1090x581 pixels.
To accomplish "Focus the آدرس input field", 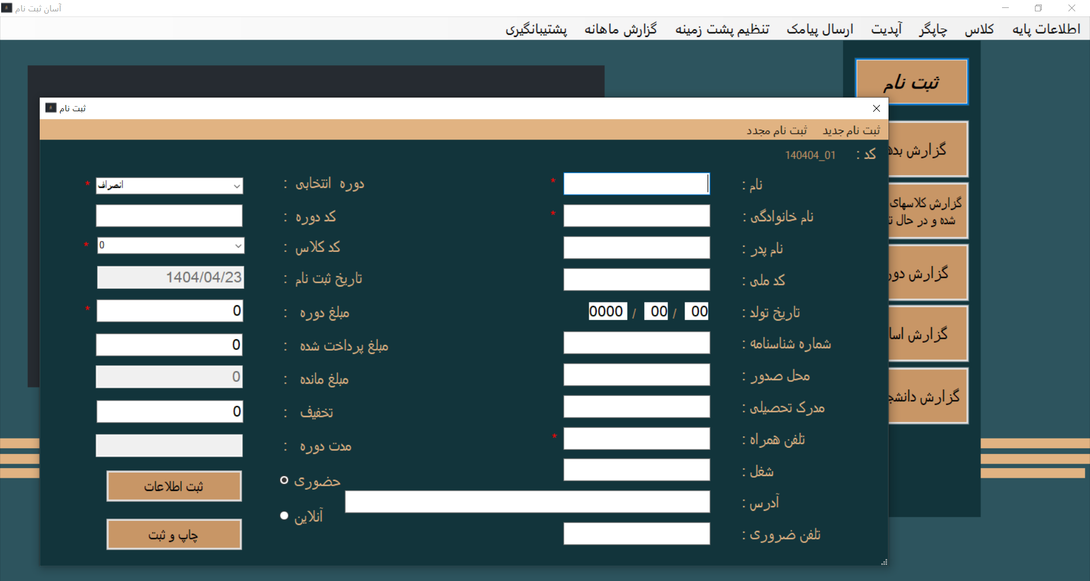I will 527,502.
